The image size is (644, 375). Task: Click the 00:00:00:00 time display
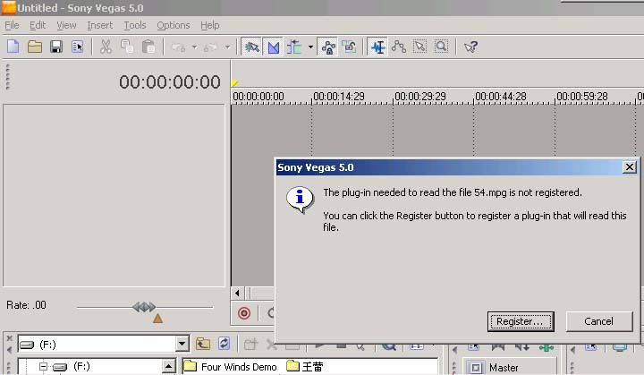(170, 82)
